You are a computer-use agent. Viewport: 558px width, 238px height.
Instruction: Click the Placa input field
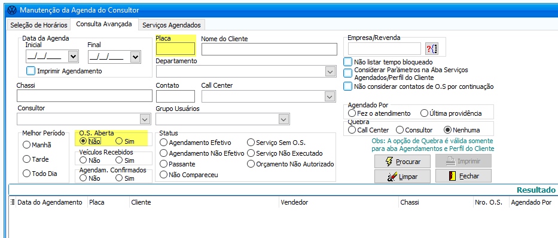coord(175,49)
